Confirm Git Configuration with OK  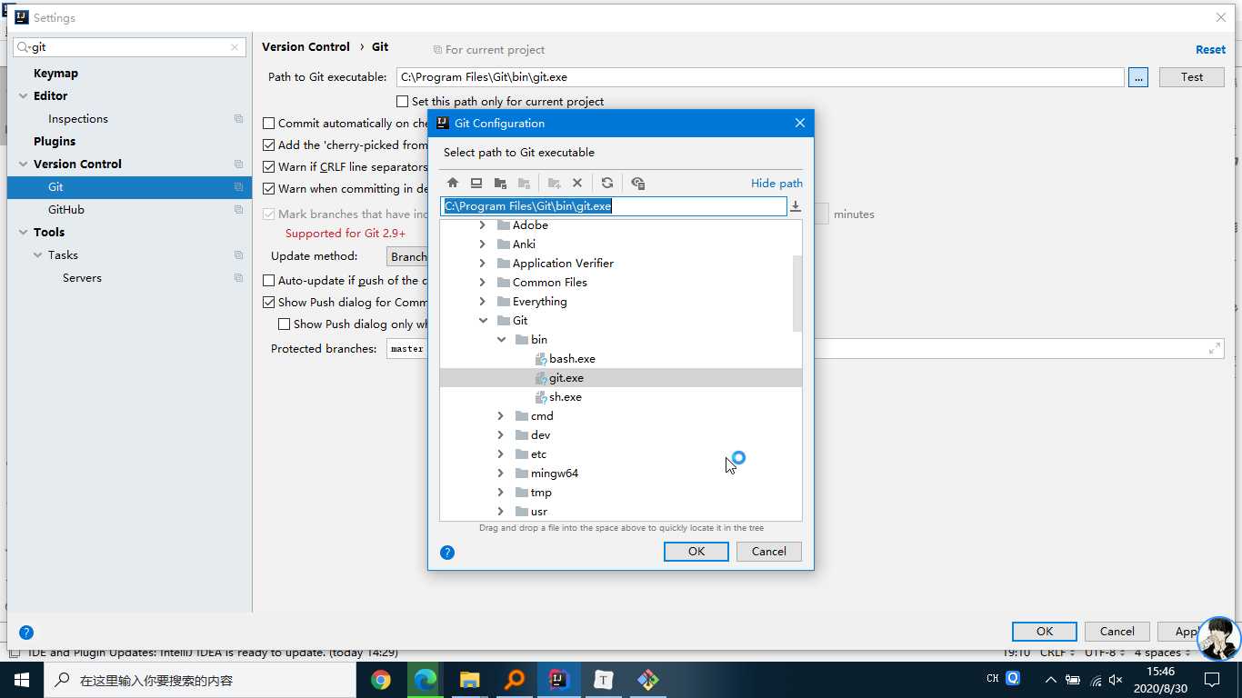[x=696, y=552]
